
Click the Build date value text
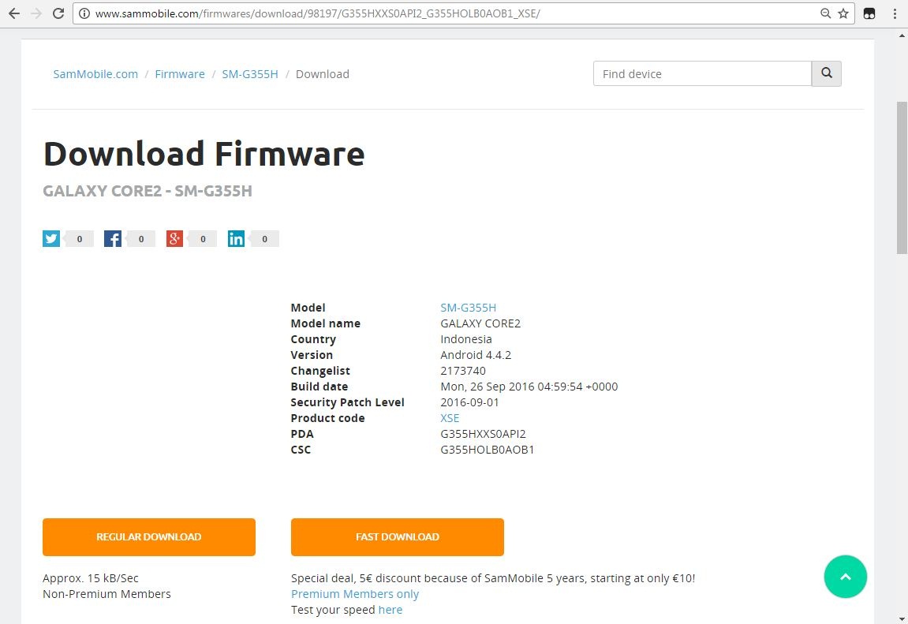(529, 386)
